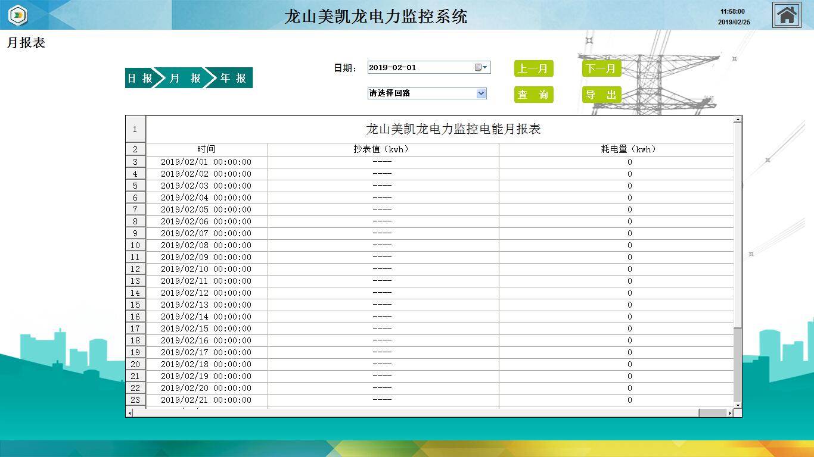814x457 pixels.
Task: Click the home icon in the top right
Action: [787, 15]
